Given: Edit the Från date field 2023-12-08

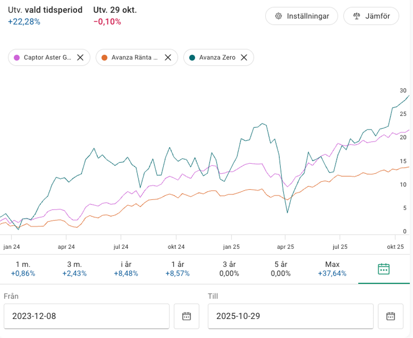Looking at the screenshot, I should [86, 316].
